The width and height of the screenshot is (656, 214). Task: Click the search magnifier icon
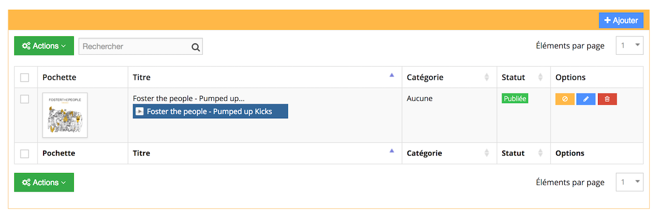pos(195,47)
